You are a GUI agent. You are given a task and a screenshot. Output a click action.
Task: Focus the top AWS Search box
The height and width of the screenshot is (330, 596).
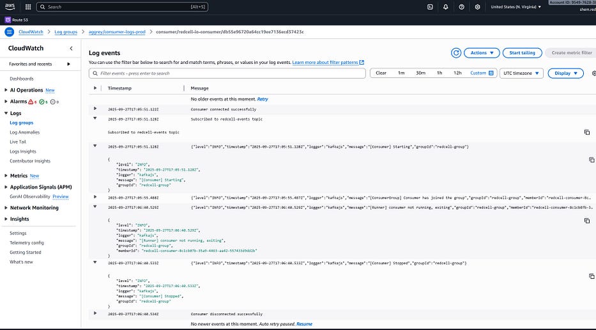coord(123,7)
